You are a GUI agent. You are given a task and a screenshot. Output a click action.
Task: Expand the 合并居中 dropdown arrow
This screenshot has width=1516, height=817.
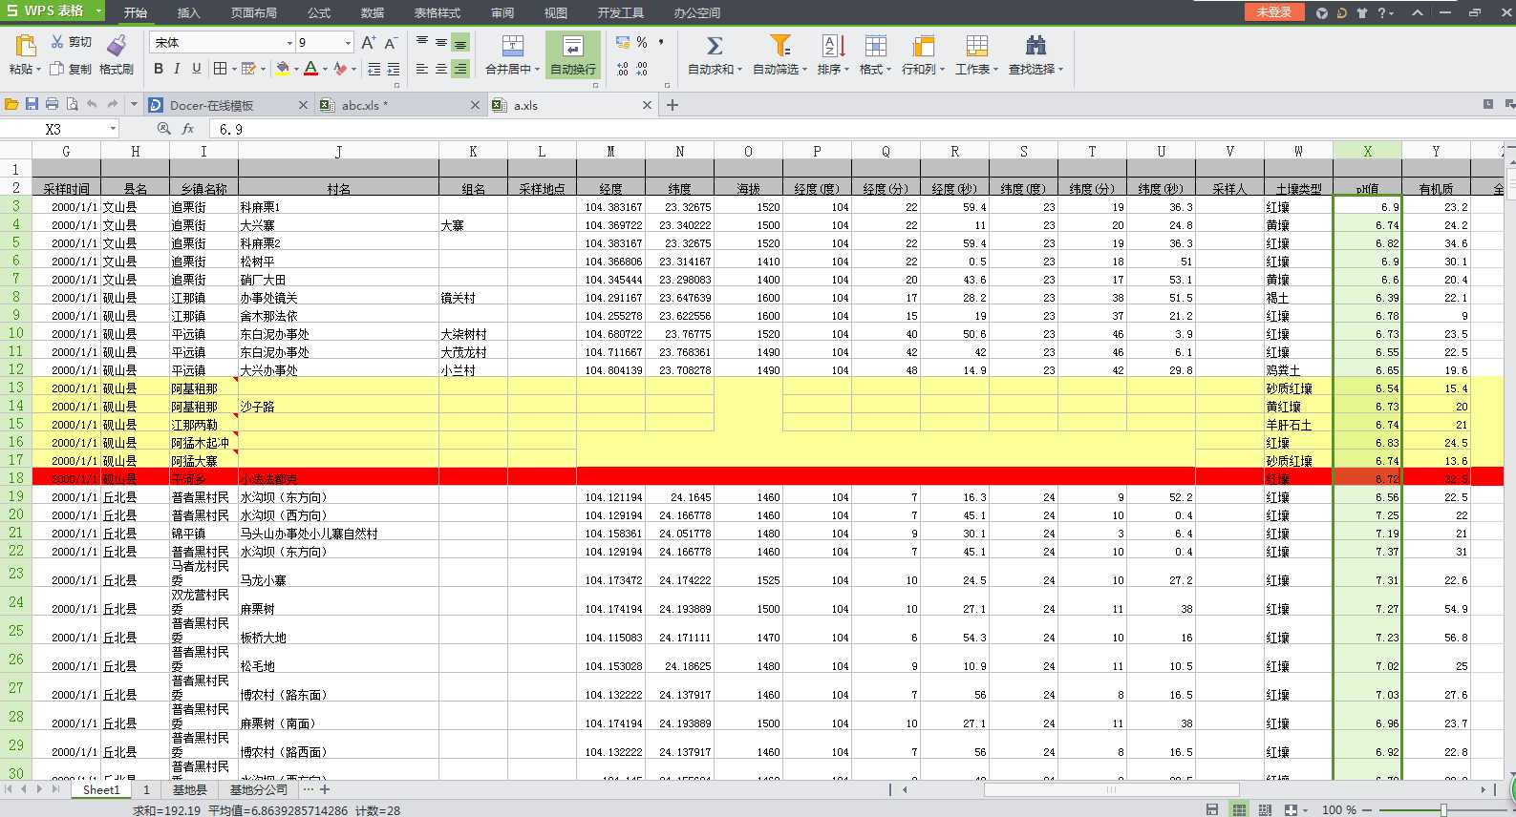click(536, 69)
